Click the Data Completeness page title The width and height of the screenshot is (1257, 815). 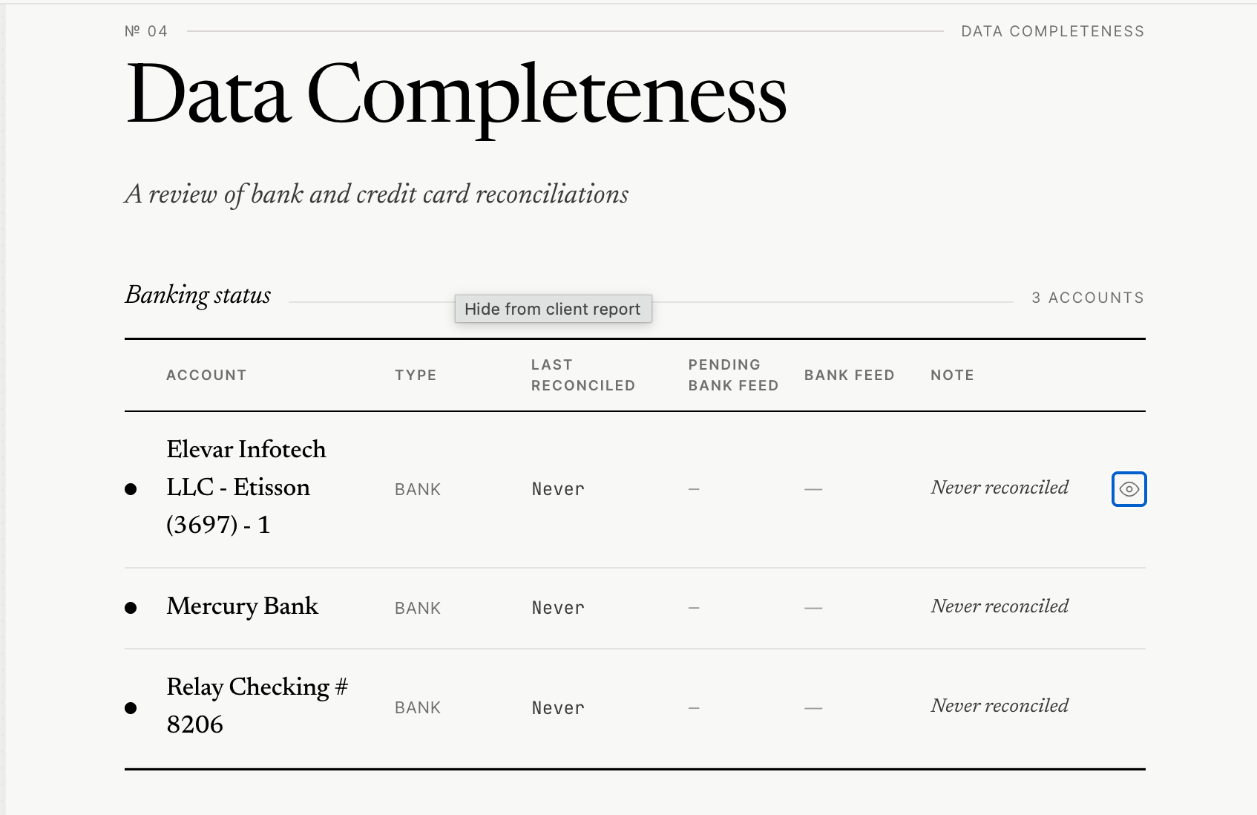[x=456, y=96]
